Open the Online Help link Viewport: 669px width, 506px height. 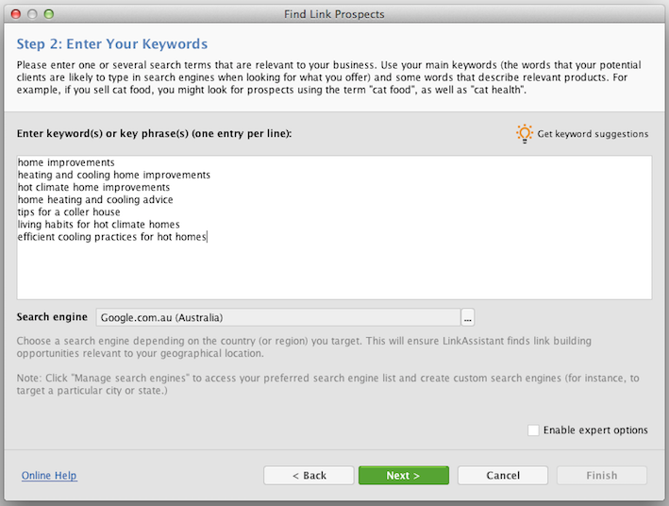tap(49, 475)
